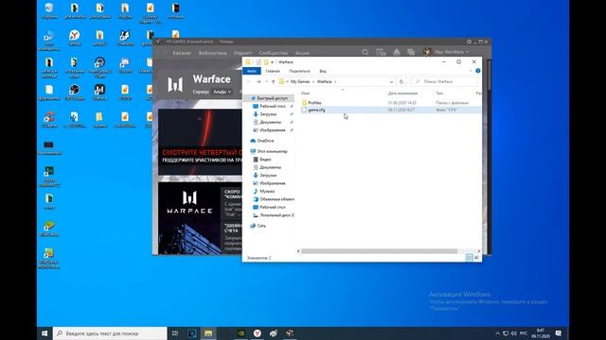
Task: Click the Yandex Browser desktop shortcut
Action: click(x=74, y=38)
